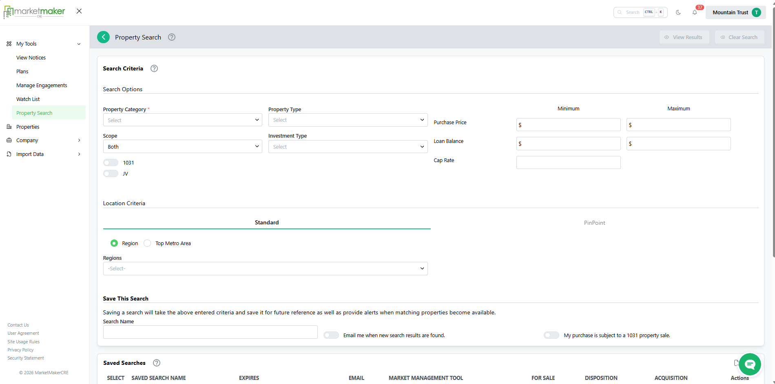Close the sidebar with X icon
Viewport: 775px width, 384px height.
[79, 11]
